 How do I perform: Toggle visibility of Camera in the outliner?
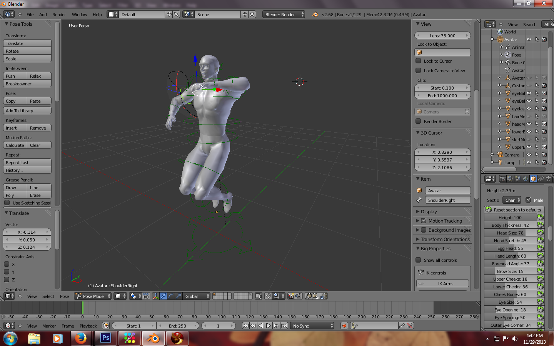point(529,155)
